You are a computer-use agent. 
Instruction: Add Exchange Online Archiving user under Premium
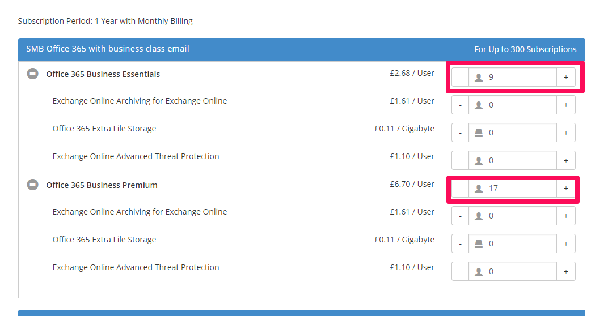pos(565,216)
